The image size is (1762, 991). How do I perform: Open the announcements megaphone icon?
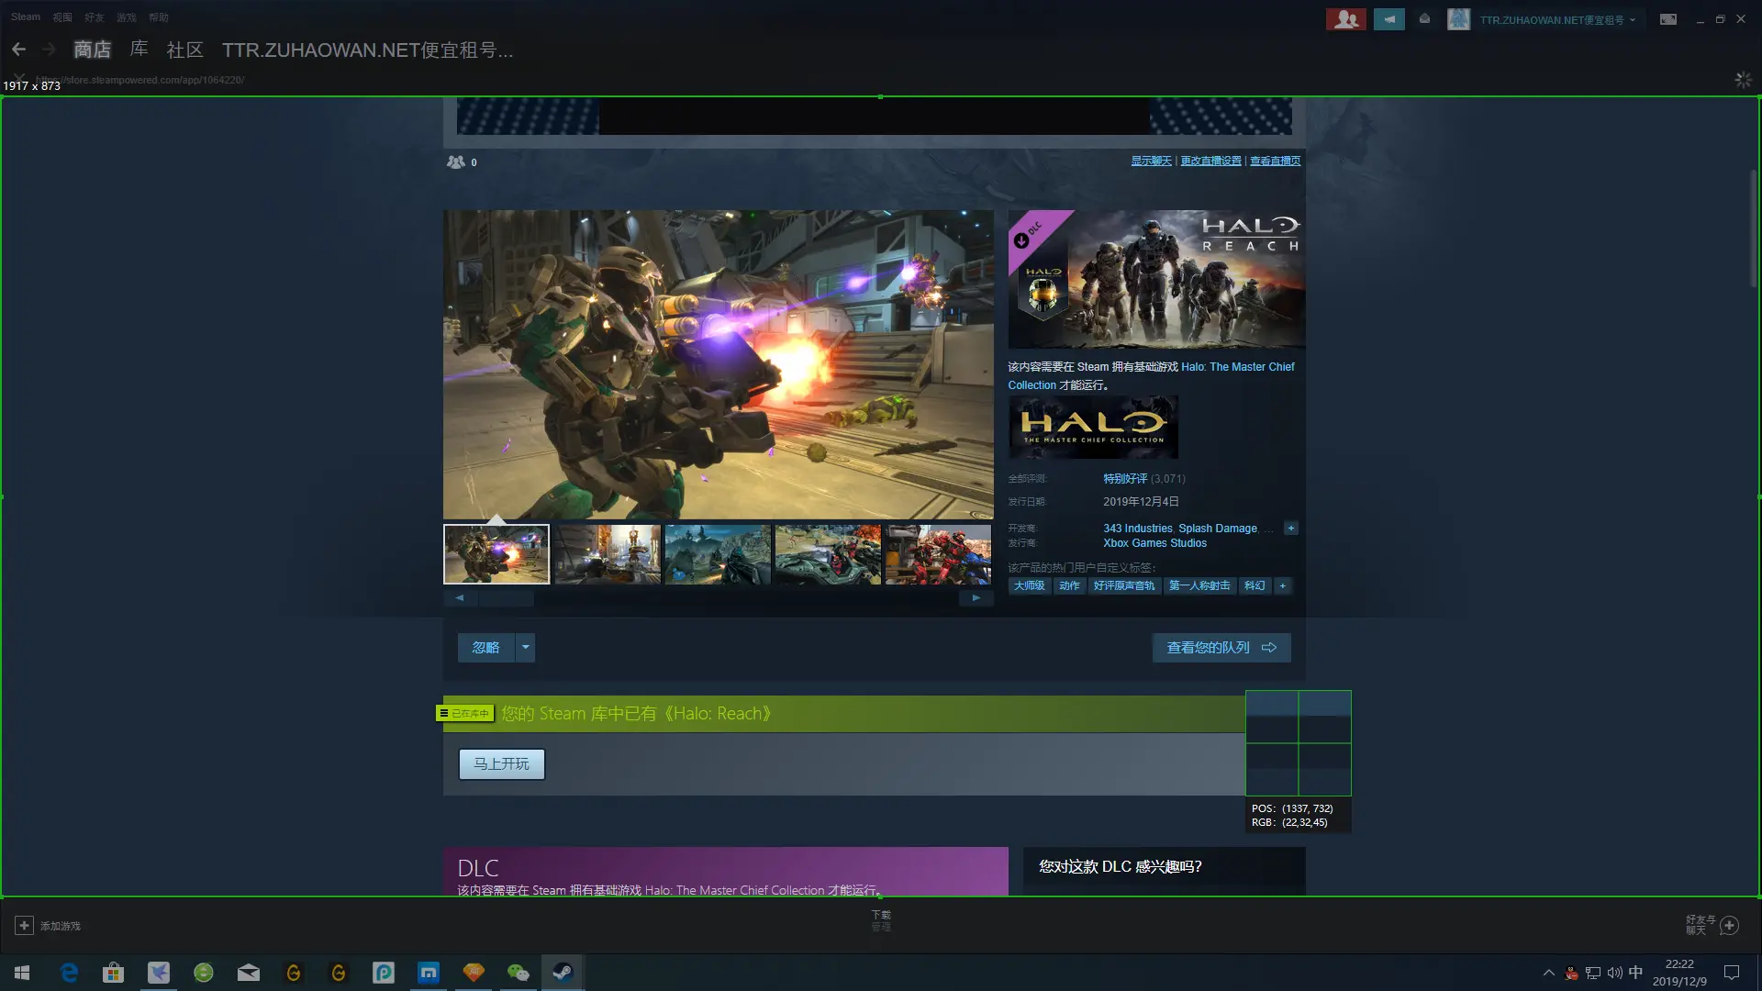pos(1389,19)
